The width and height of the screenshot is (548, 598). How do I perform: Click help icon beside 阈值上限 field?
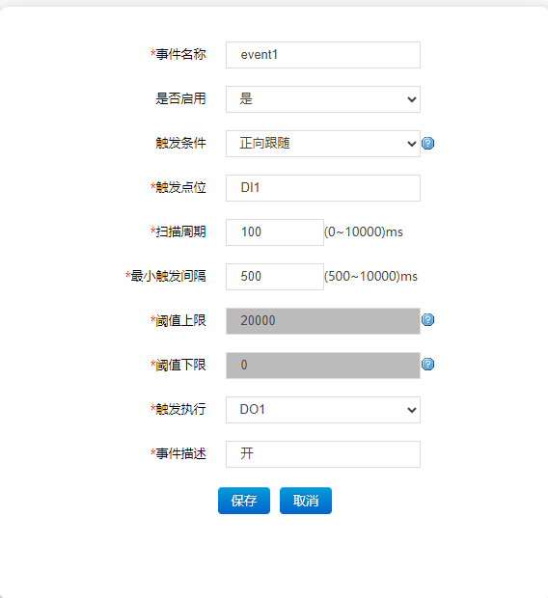pos(427,319)
